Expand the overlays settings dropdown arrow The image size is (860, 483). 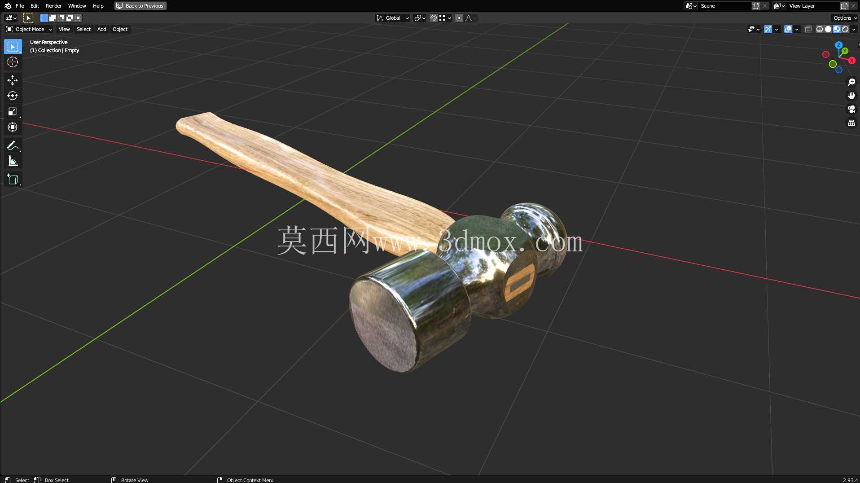coord(797,29)
